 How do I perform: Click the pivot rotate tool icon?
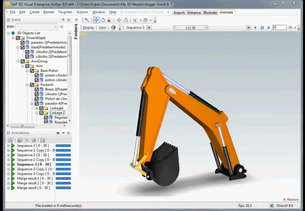[x=126, y=20]
